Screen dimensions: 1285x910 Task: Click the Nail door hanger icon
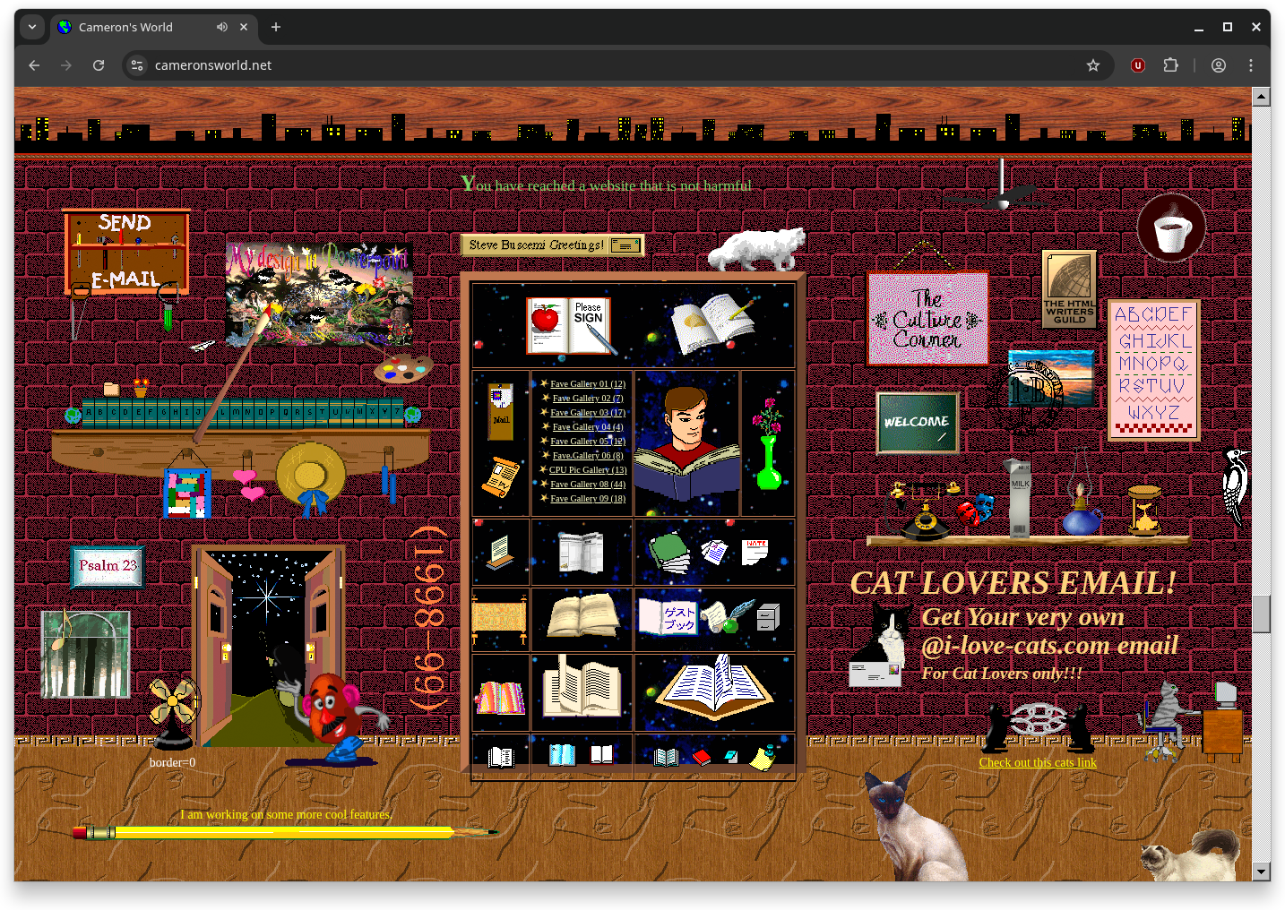pos(501,411)
